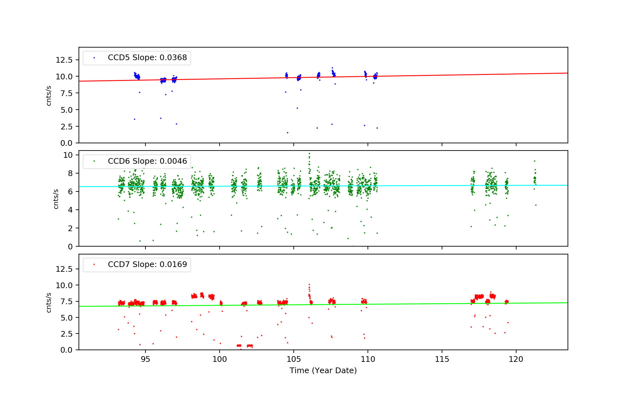
Task: Click the blue dot in CCD5 legend
Action: (x=94, y=58)
